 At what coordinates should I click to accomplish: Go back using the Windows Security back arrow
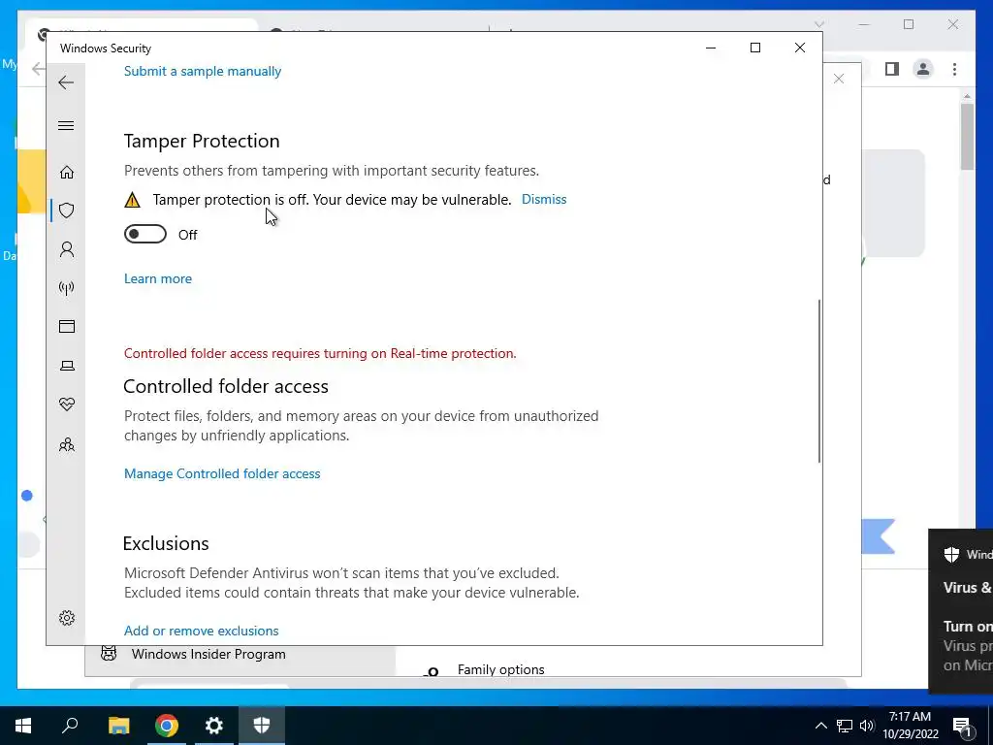66,82
